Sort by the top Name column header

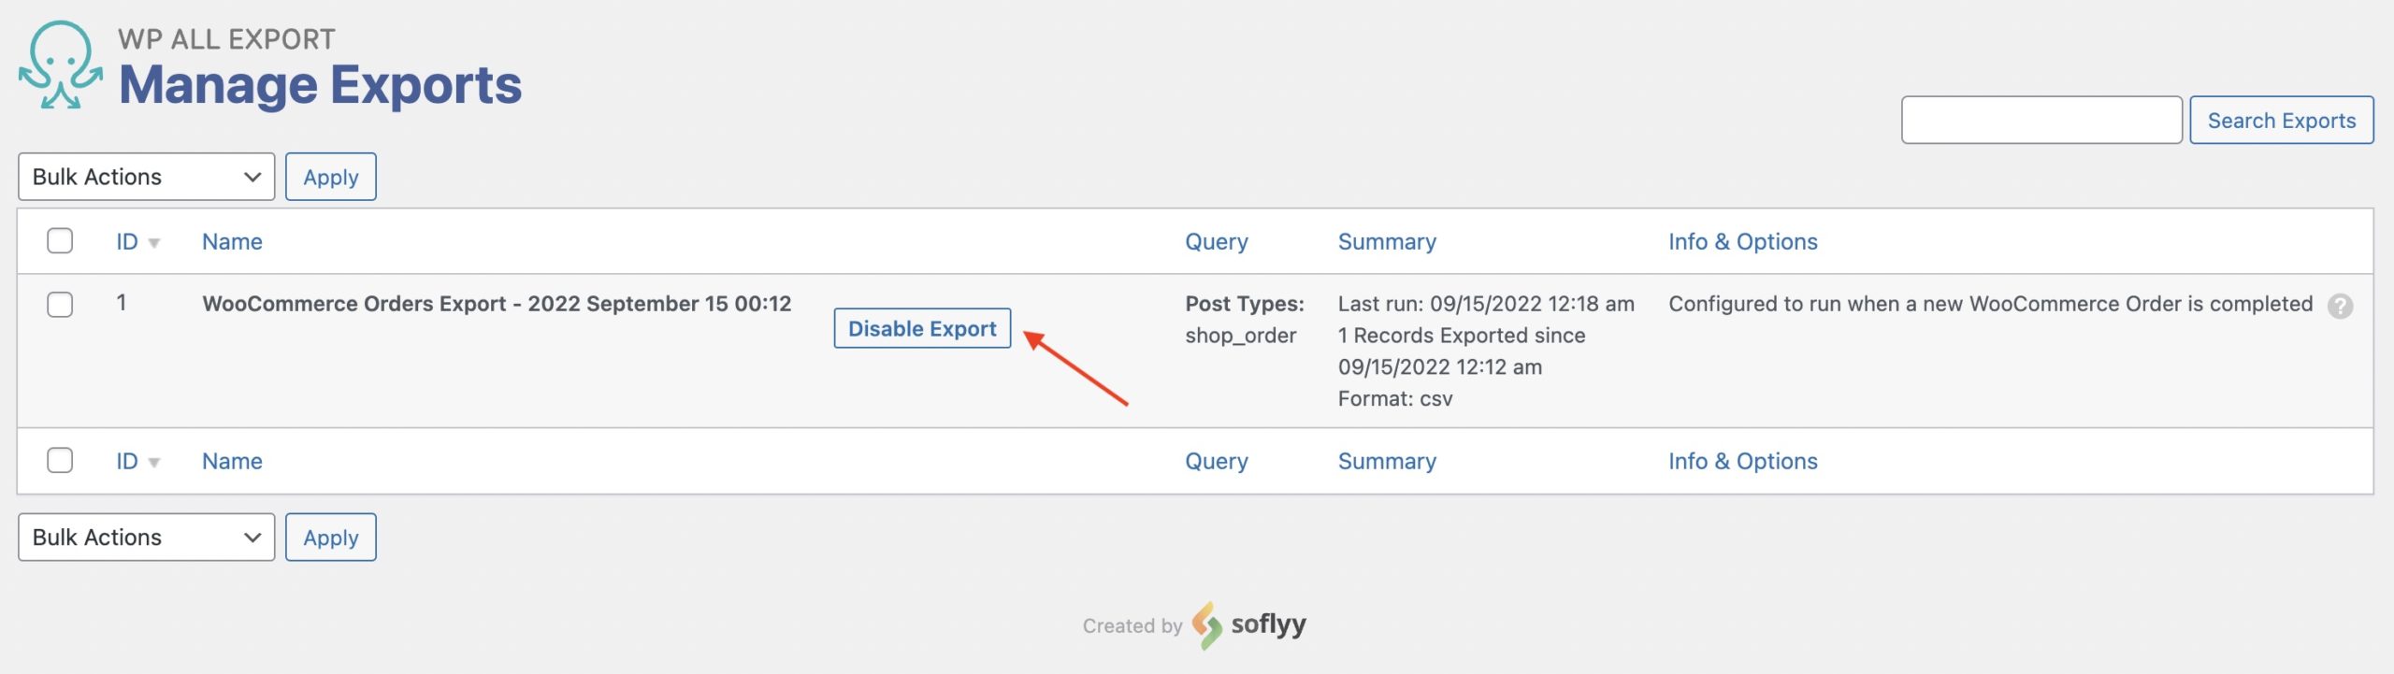pyautogui.click(x=232, y=242)
